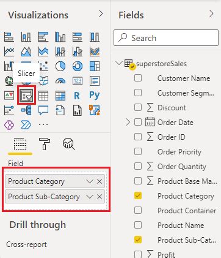Click the Fields Search box

click(x=166, y=38)
